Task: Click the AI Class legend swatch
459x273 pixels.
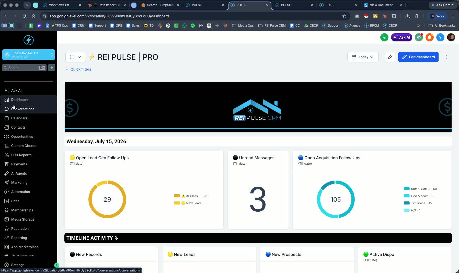Action: click(177, 196)
